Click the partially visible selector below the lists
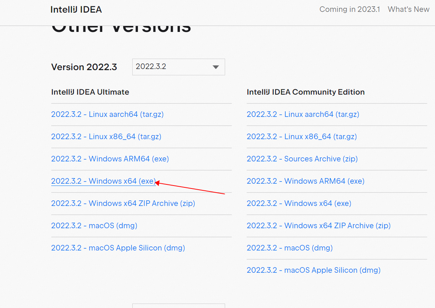 178,306
